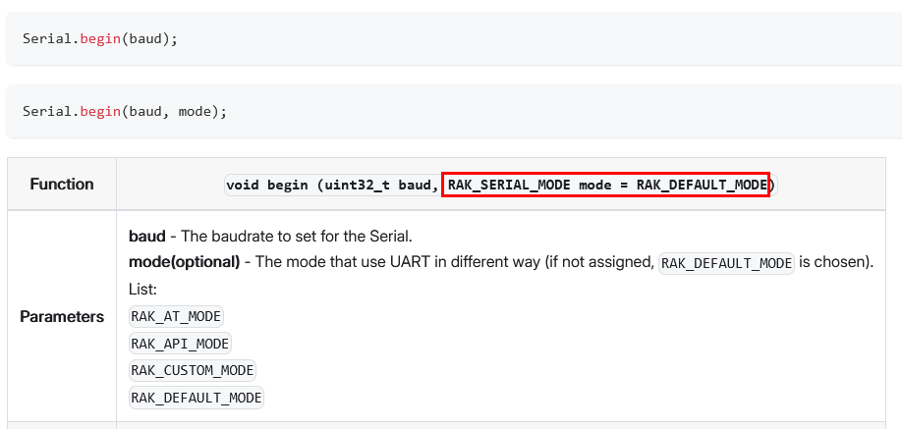Image resolution: width=902 pixels, height=429 pixels.
Task: Click the inline RAK_DEFAULT_MODE code in the mode description
Action: pos(726,263)
